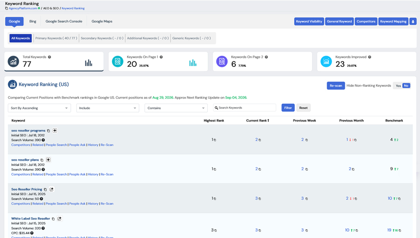Click the Competitors button in header

point(366,21)
